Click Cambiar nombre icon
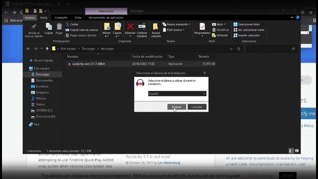318x179 pixels. (142, 26)
